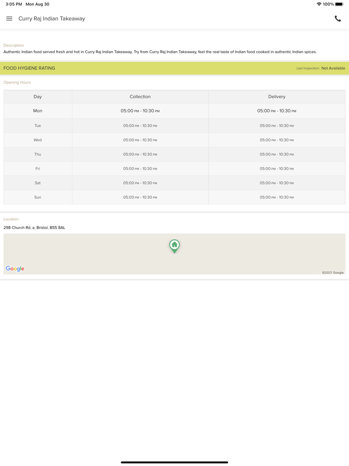
Task: Open the Google logo on map
Action: pyautogui.click(x=15, y=268)
